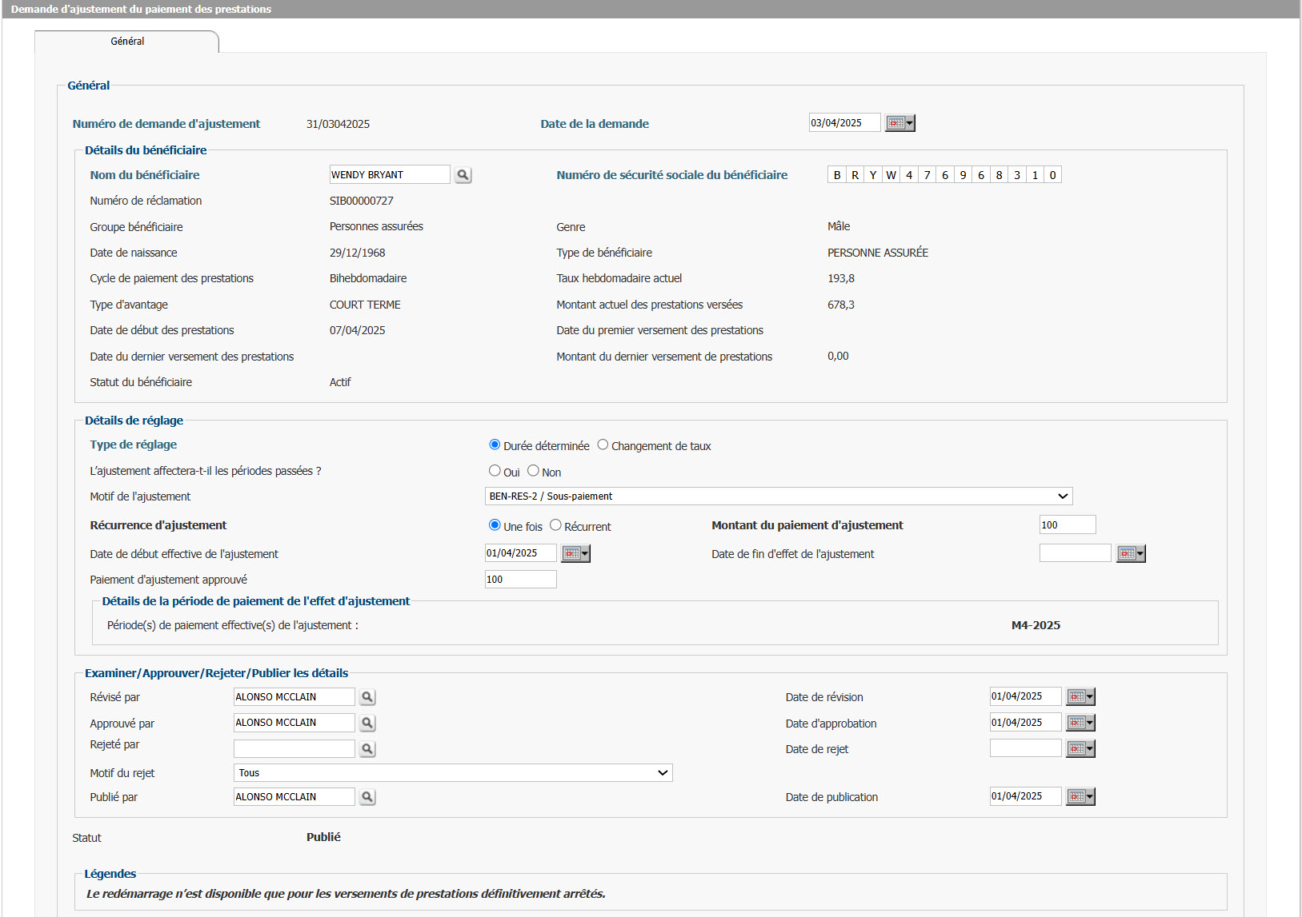Click Révisé par ALONSO MCCLAIN field

click(294, 697)
